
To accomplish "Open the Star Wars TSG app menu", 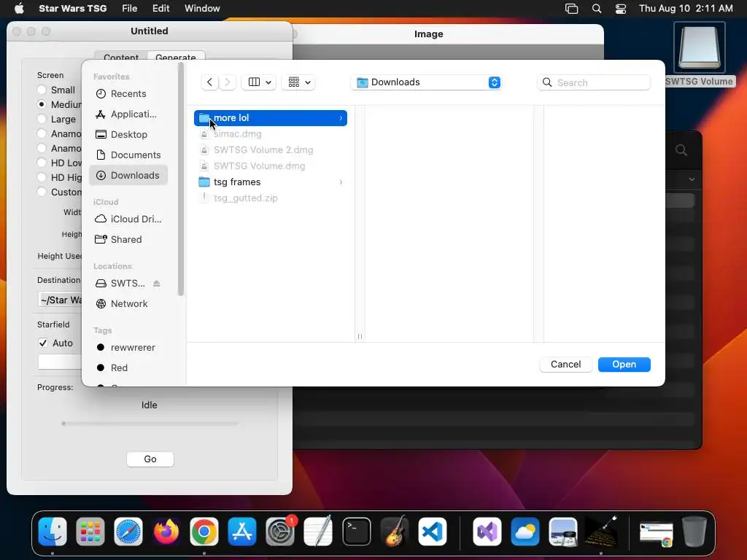I will click(72, 8).
